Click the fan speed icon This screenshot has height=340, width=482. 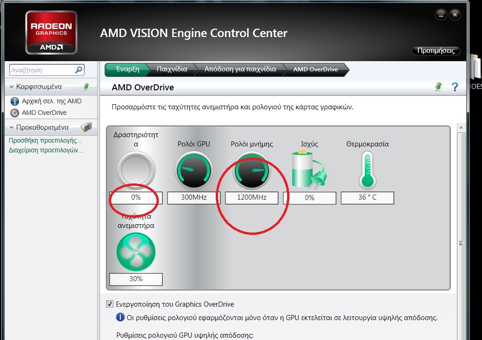(136, 252)
